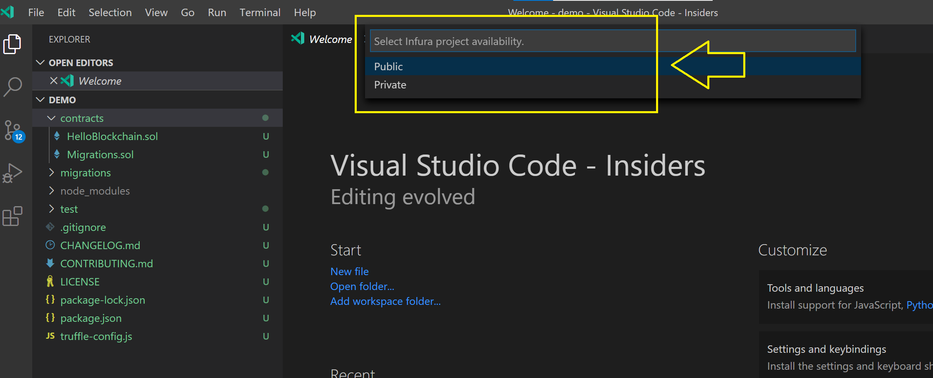Open the Explorer view in activity bar
The image size is (933, 378).
tap(12, 44)
